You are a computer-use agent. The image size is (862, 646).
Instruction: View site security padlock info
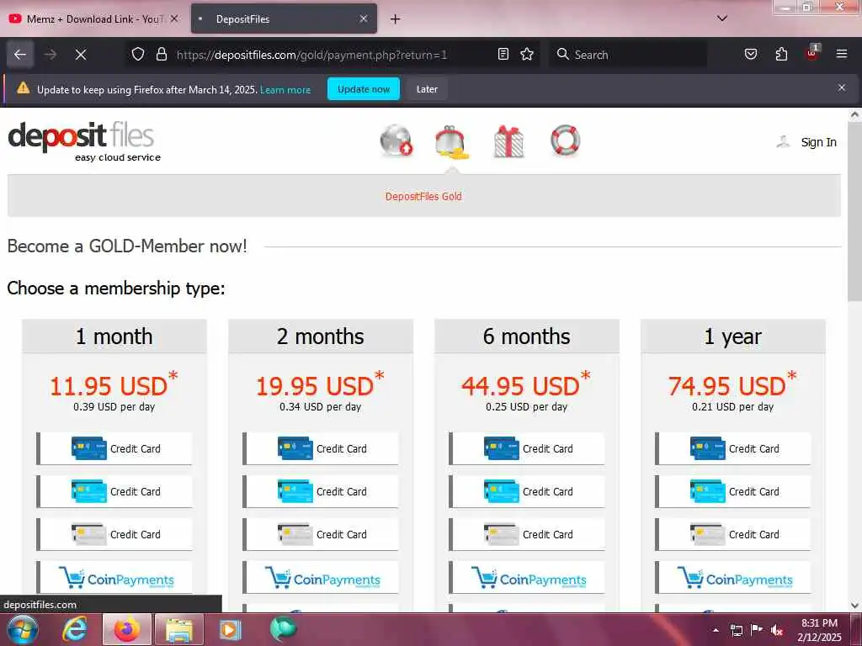coord(161,55)
